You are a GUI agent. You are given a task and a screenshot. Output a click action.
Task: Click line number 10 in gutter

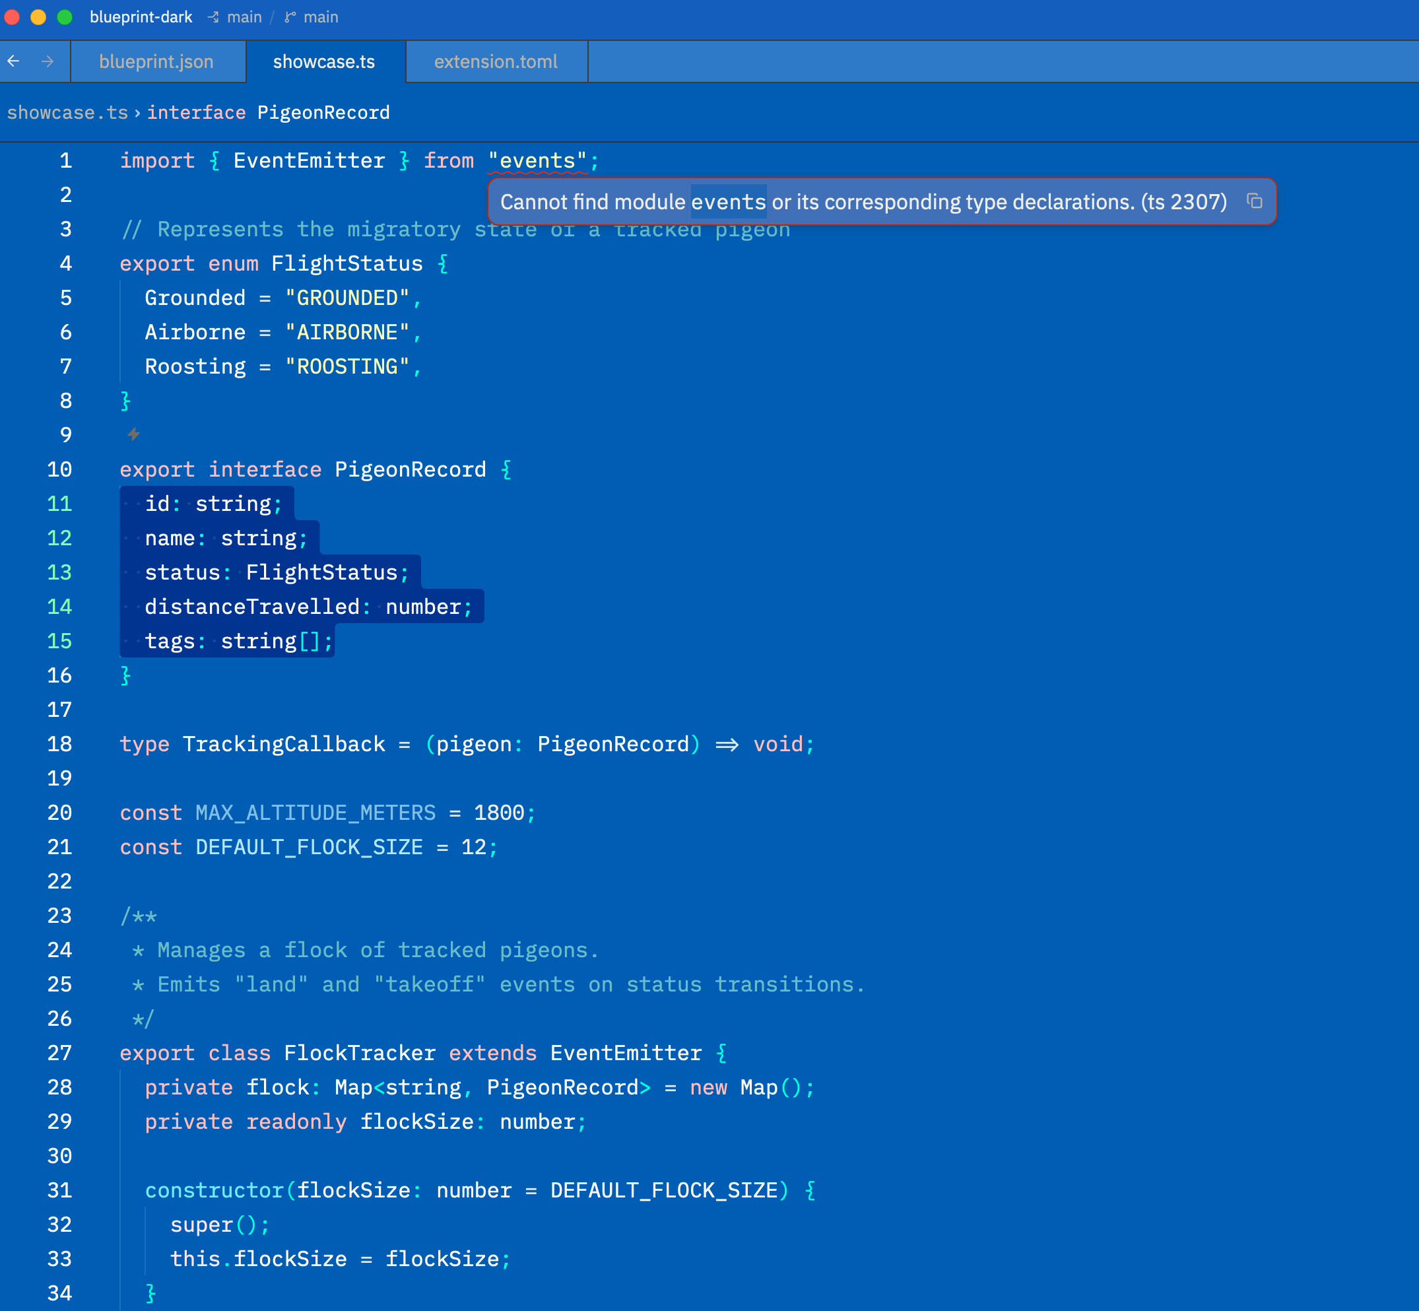coord(59,469)
